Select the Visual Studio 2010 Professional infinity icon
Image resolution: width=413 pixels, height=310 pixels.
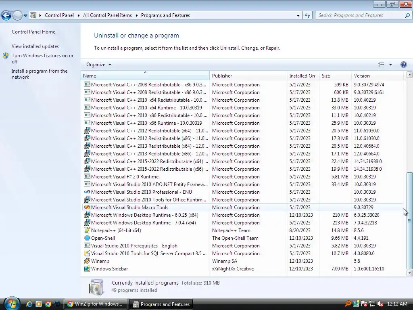point(87,192)
